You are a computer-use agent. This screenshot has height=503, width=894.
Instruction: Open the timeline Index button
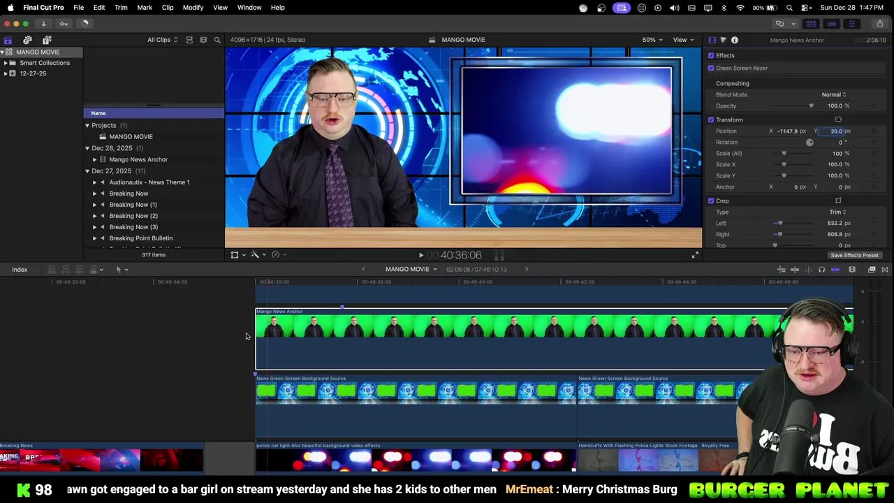[x=20, y=270]
